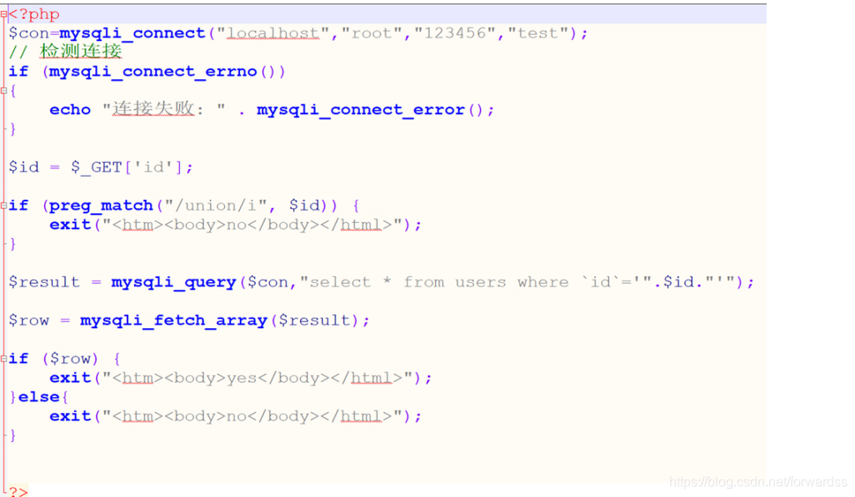This screenshot has height=497, width=855.
Task: Click the echo keyword
Action: [x=70, y=110]
